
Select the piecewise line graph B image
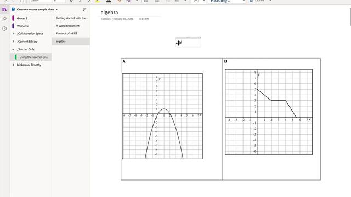pos(269,112)
